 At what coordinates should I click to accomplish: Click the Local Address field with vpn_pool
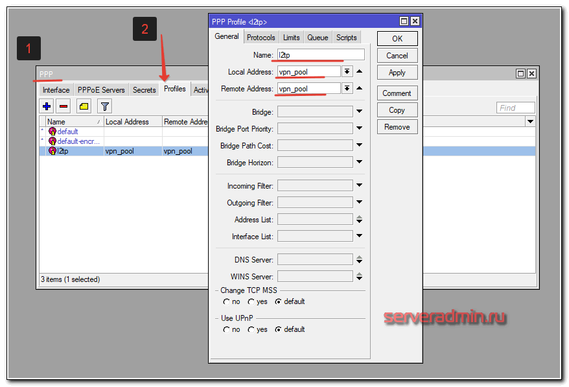click(x=309, y=71)
